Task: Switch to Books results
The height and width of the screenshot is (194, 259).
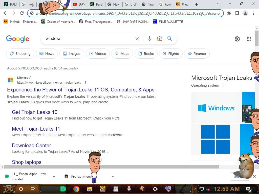Action: pyautogui.click(x=146, y=54)
